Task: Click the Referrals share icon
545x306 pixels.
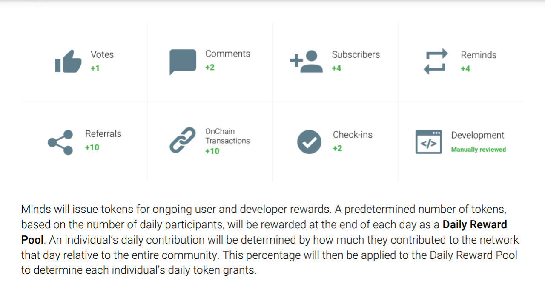Action: 60,142
